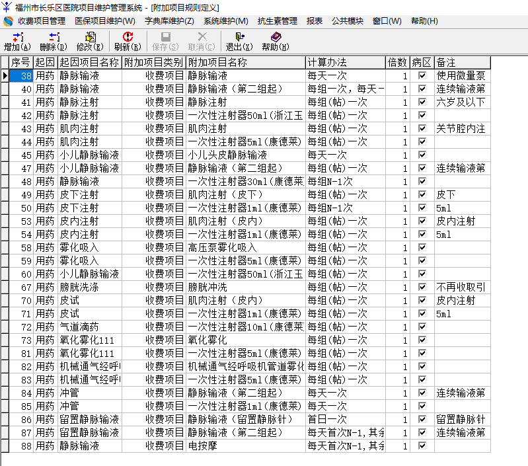Image resolution: width=528 pixels, height=466 pixels.
Task: Click 冲管 in row 85
Action: tap(90, 406)
